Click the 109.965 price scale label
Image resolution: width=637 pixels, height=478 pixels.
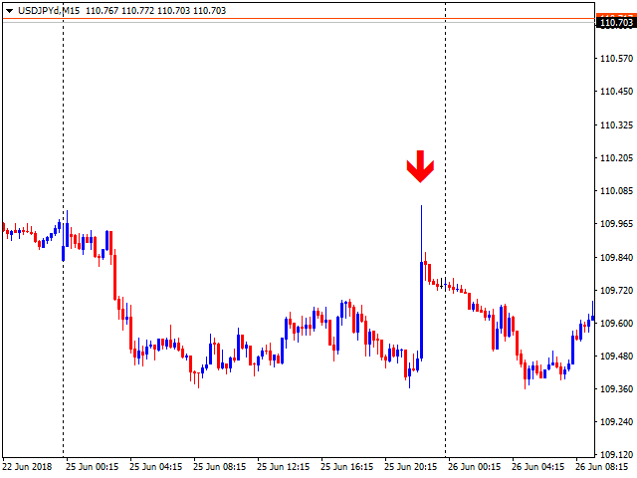coord(617,225)
